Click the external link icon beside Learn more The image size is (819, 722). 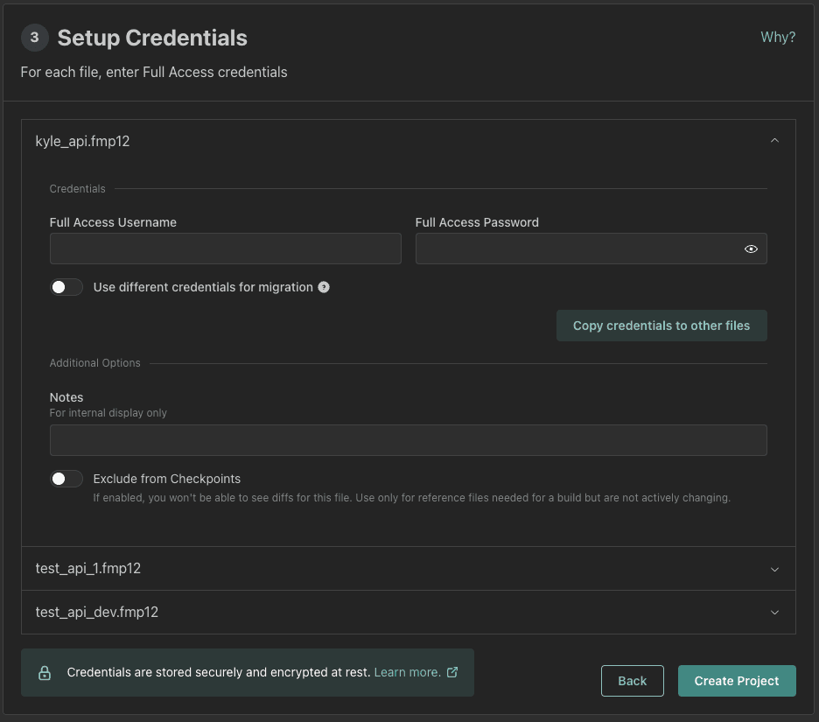[x=452, y=672]
